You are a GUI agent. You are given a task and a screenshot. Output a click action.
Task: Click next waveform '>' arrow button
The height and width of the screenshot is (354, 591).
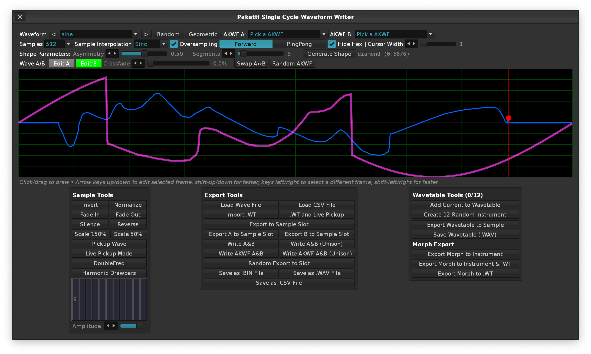(x=146, y=34)
